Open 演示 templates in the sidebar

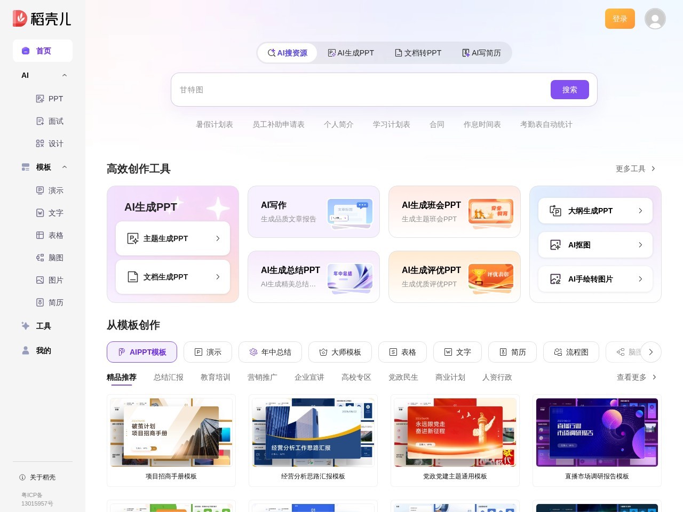pos(49,190)
